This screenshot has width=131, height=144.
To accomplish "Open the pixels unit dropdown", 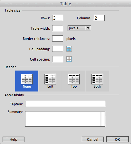I will pos(79,28).
